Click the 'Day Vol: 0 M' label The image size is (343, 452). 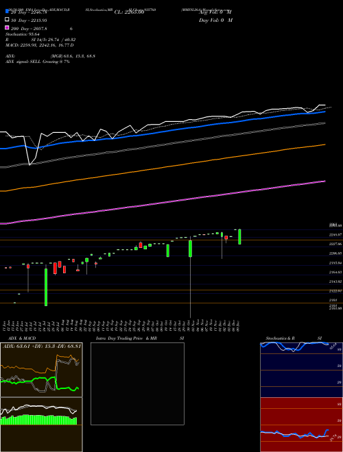pos(215,20)
